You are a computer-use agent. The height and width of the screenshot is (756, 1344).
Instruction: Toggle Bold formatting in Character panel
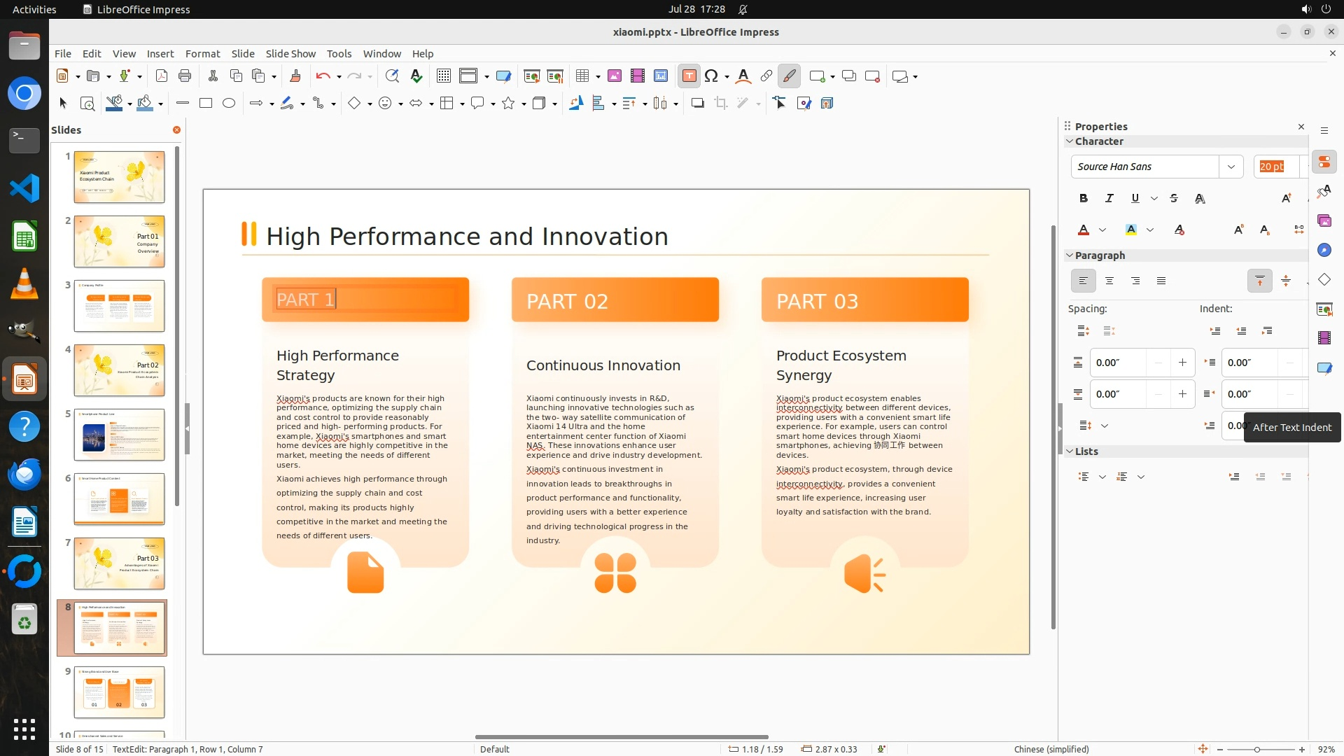coord(1083,199)
